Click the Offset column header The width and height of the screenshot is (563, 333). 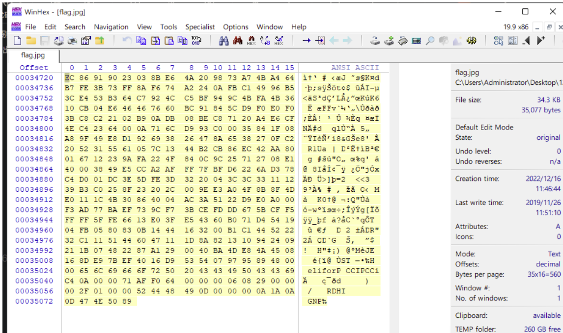point(34,68)
